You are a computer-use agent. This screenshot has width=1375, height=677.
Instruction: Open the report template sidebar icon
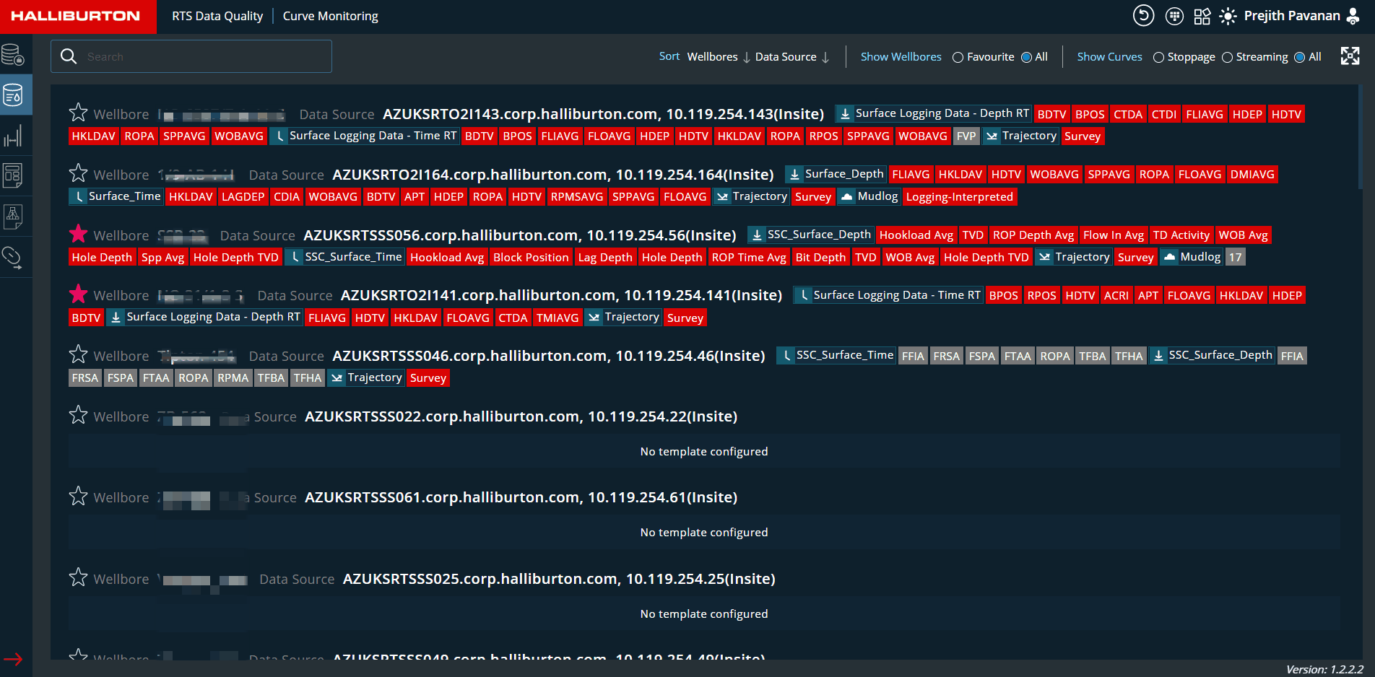tap(13, 175)
